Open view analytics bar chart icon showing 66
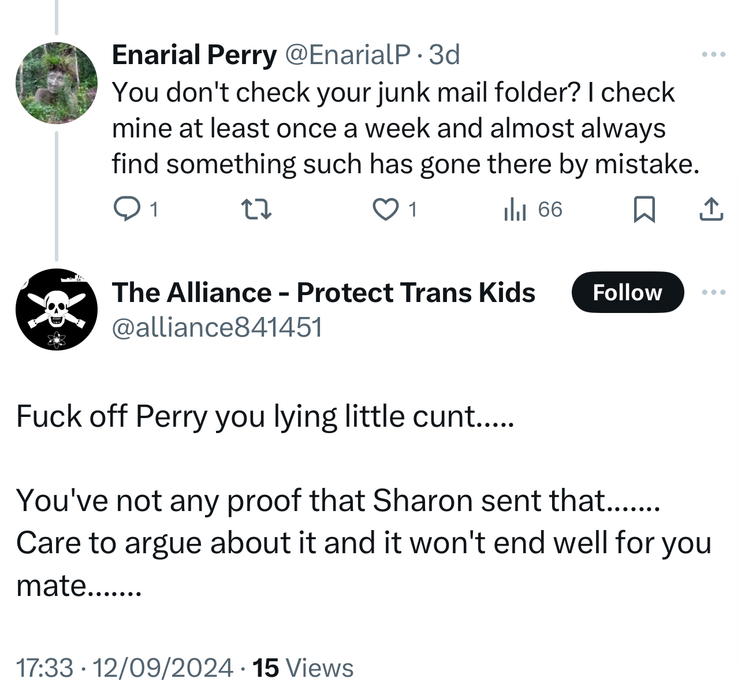745x697 pixels. (515, 209)
